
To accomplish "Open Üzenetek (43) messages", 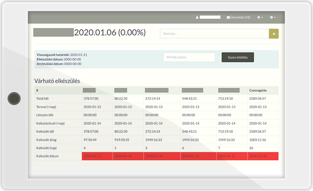I will 238,17.
